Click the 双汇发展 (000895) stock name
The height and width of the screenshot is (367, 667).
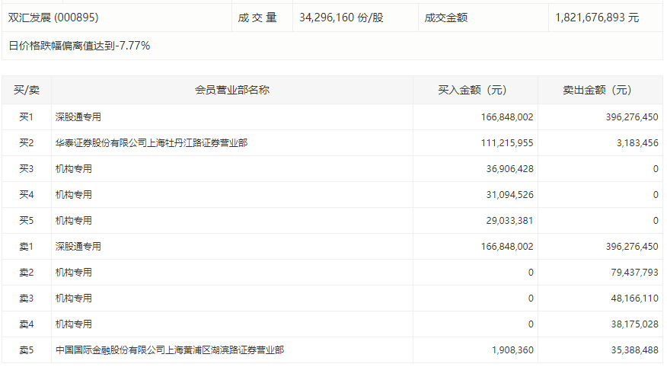pos(53,17)
